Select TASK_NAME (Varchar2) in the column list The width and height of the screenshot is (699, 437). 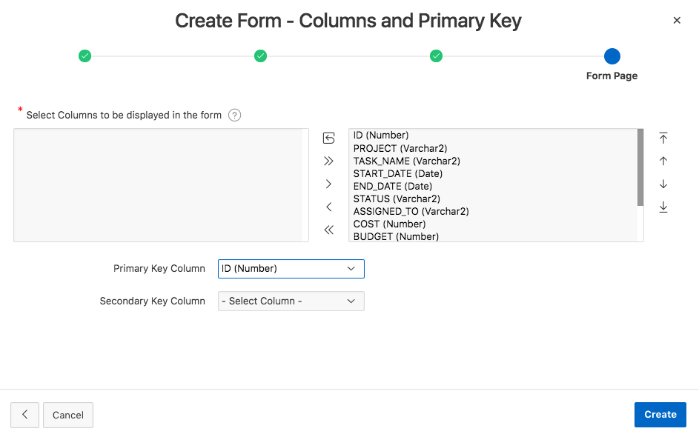(x=406, y=161)
